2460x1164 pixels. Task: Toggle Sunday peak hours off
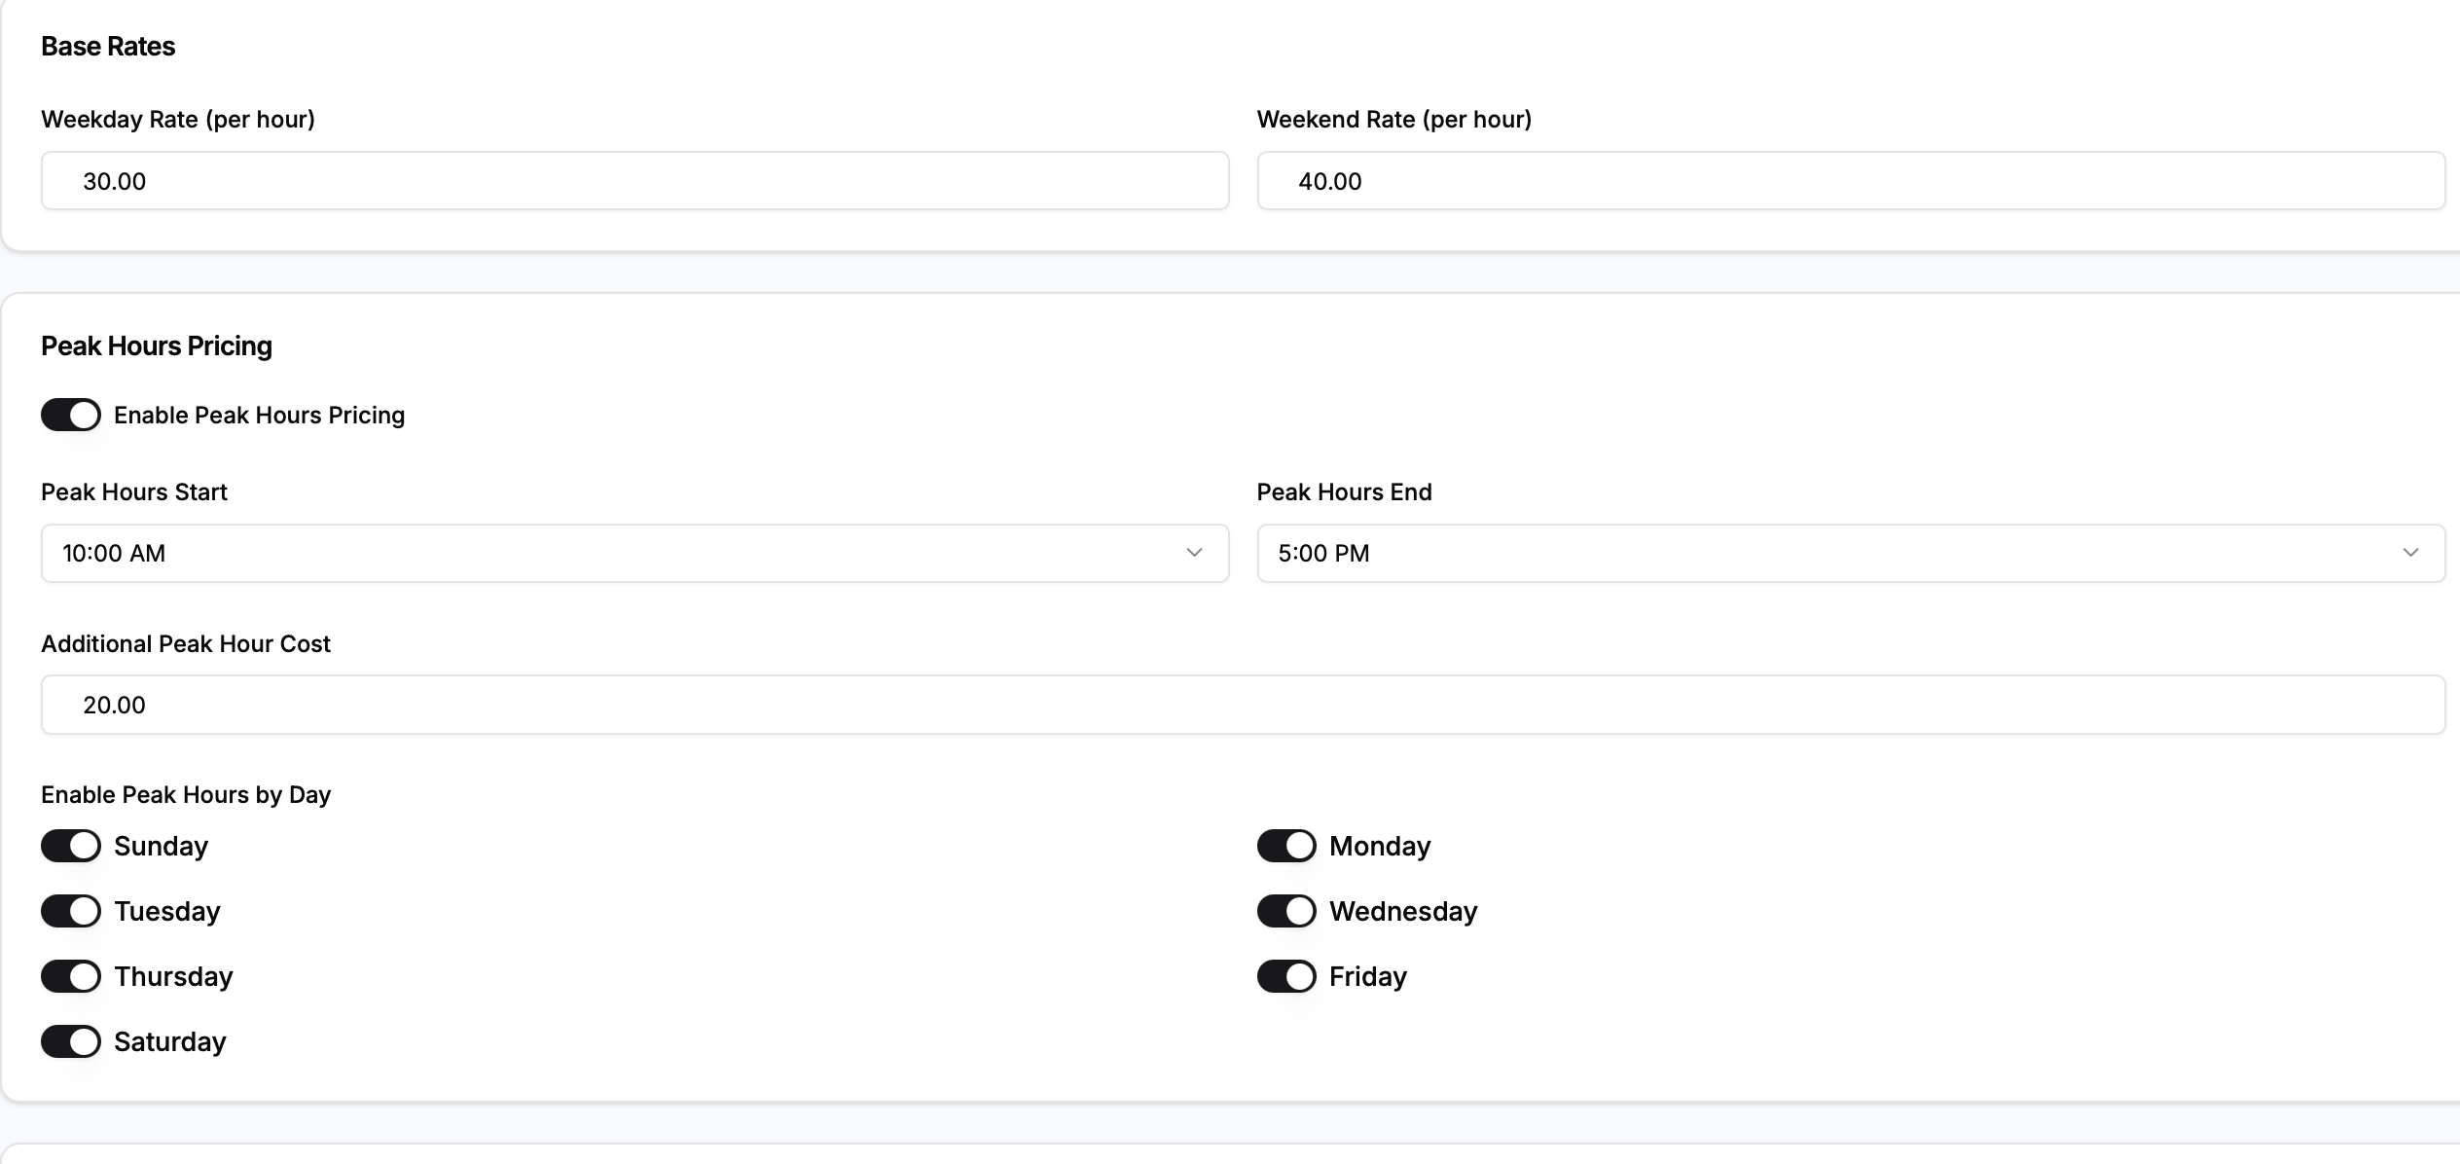pos(69,846)
